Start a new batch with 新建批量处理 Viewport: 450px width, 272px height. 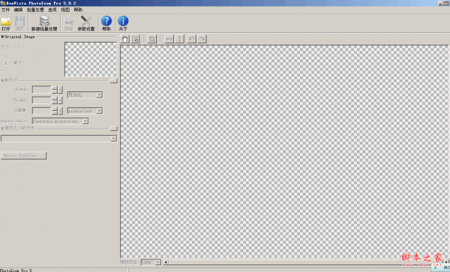click(44, 23)
